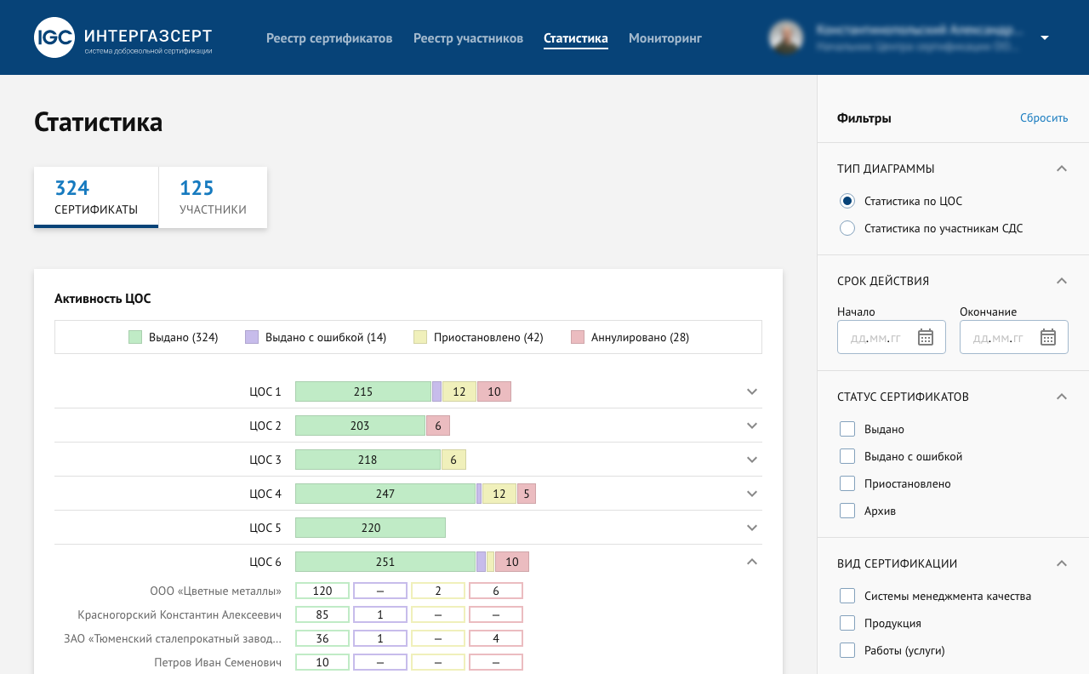The height and width of the screenshot is (674, 1089).
Task: Open Реестр сертификатов in navigation
Action: [329, 38]
